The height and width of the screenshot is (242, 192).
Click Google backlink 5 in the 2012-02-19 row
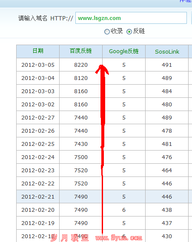click(x=124, y=223)
